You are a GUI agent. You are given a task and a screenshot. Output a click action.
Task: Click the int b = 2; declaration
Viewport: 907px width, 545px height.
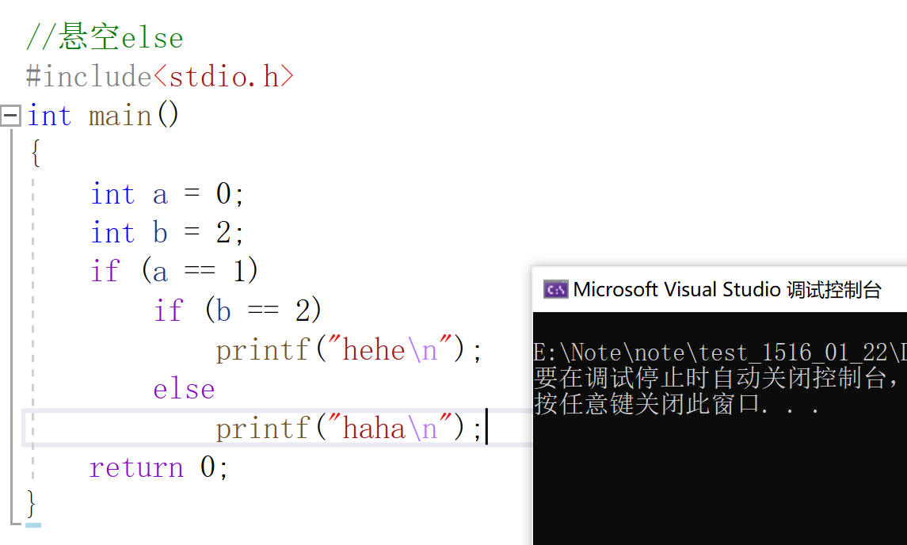[x=166, y=231]
